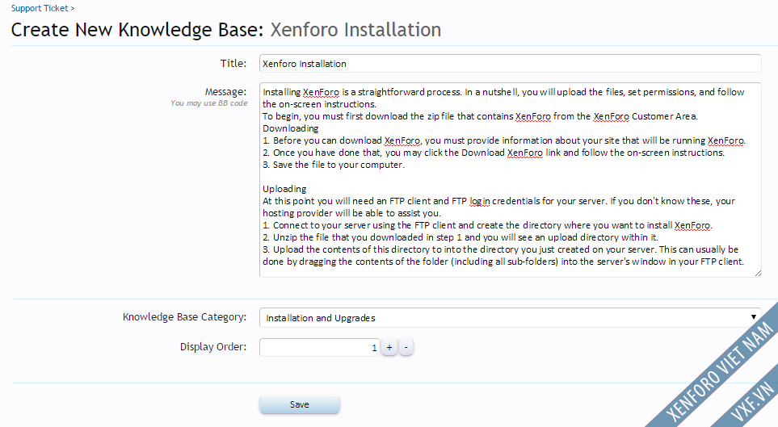Decrease display order with minus button
Screen dimensions: 778x427
406,347
